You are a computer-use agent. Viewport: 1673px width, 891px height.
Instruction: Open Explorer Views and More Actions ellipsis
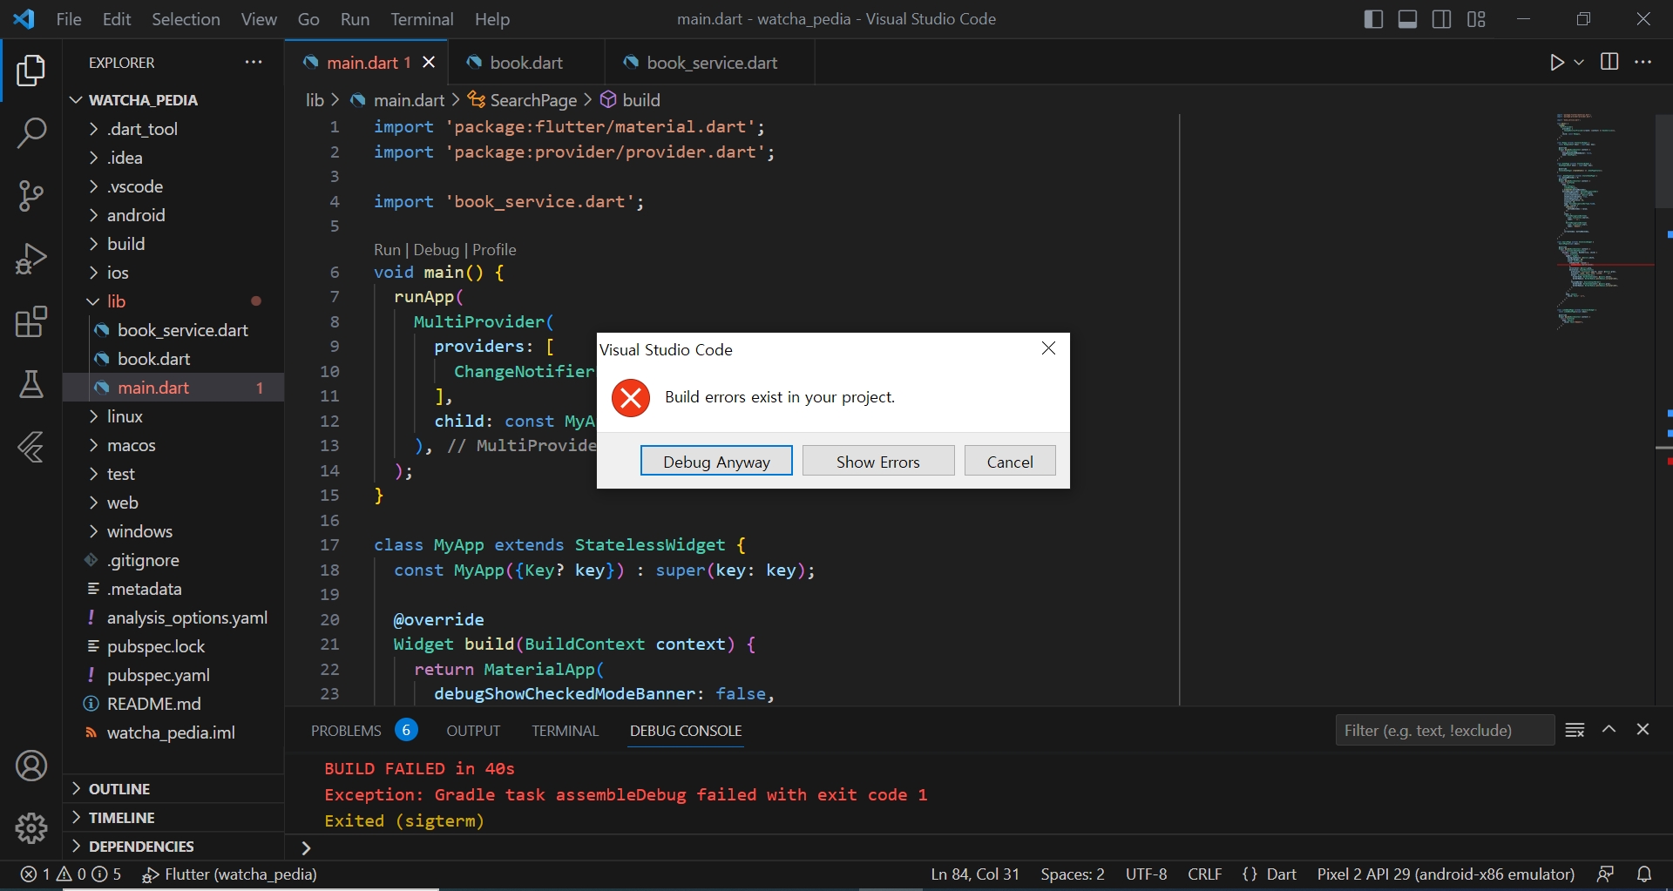click(254, 62)
